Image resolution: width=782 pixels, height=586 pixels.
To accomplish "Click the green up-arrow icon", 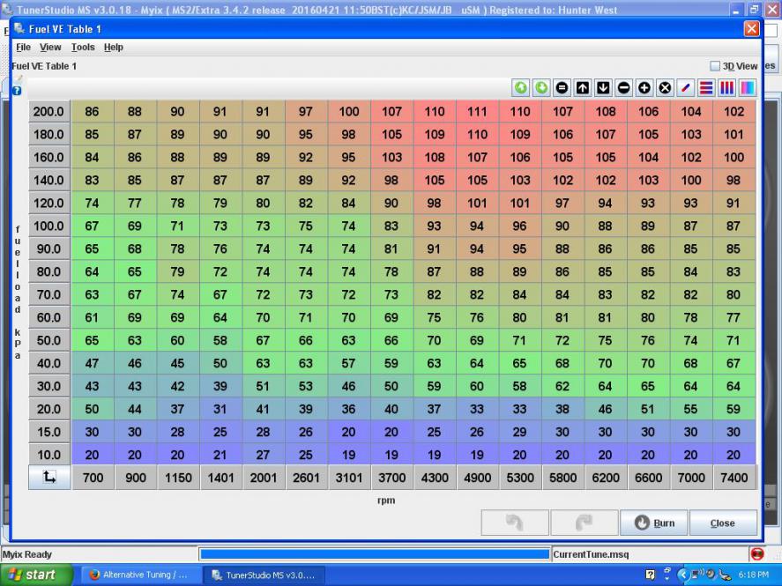I will (x=520, y=88).
